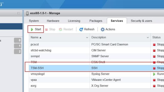Click the navigator badge showing 0
This screenshot has width=164, height=92.
[18, 40]
